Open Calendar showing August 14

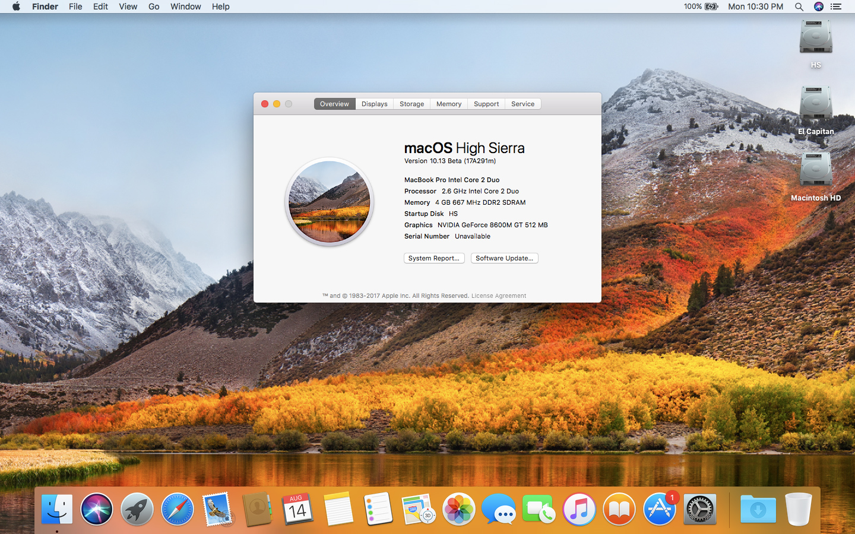[297, 509]
